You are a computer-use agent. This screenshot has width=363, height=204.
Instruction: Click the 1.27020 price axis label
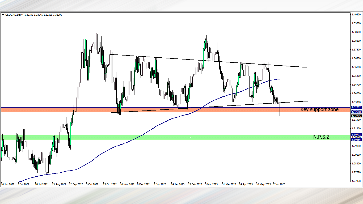(x=356, y=181)
